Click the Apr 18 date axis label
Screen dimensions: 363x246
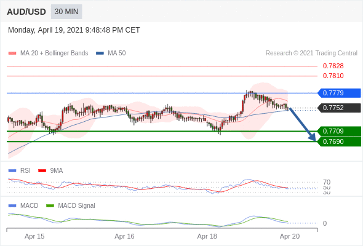click(207, 236)
